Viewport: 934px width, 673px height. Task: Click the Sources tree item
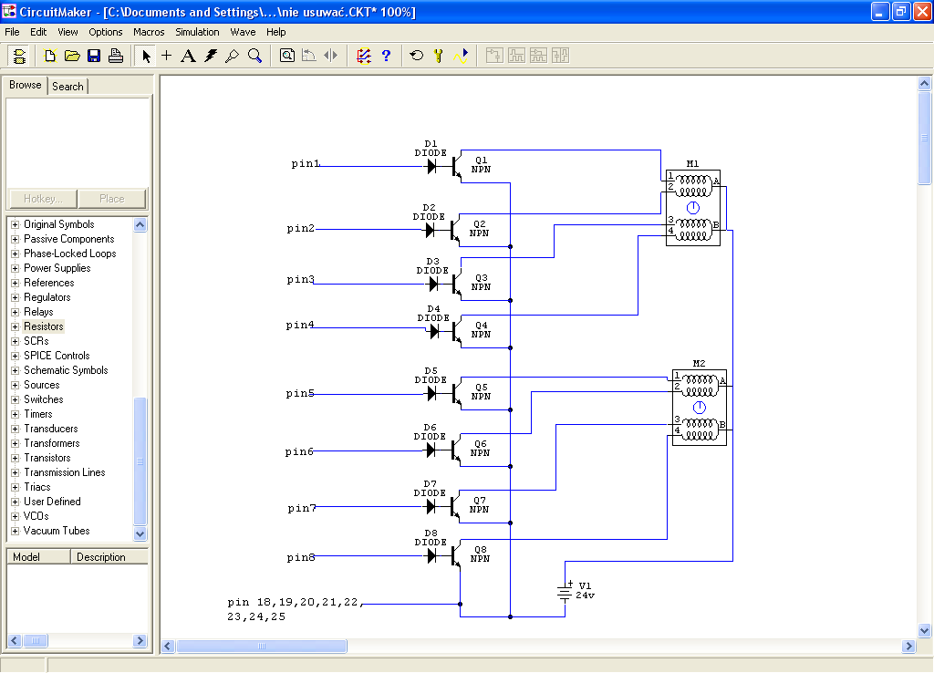tap(42, 385)
